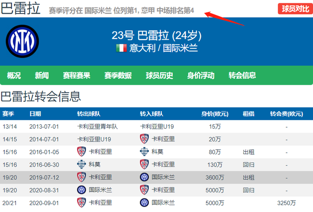Select the value 130万

[x=215, y=165]
